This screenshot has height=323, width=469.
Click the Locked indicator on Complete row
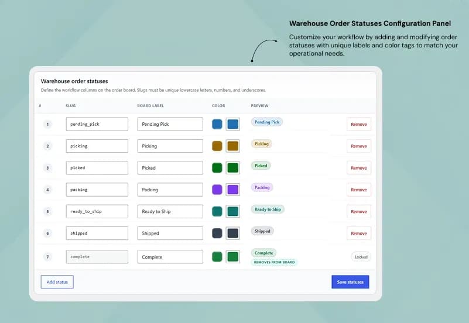click(x=361, y=257)
